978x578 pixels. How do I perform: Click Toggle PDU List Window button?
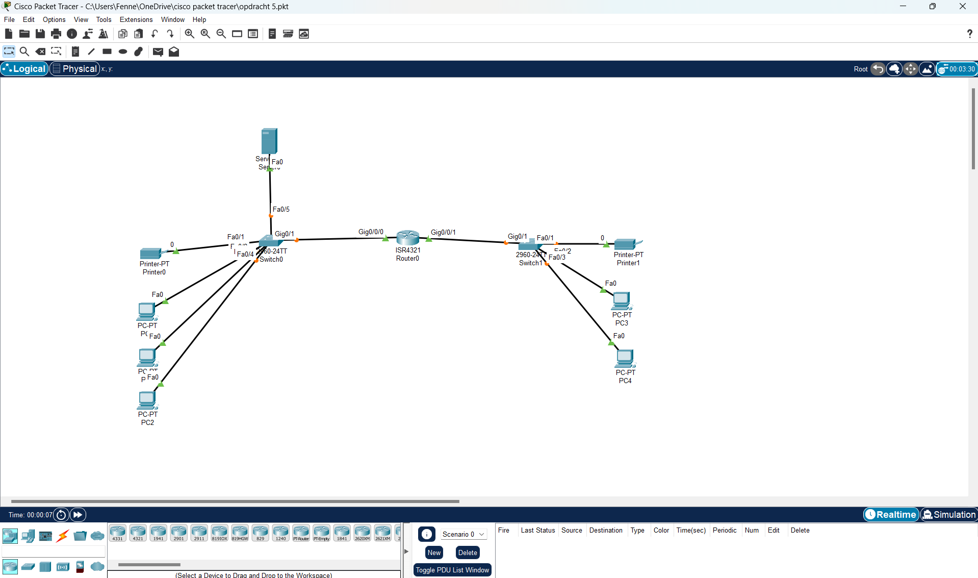(x=452, y=570)
